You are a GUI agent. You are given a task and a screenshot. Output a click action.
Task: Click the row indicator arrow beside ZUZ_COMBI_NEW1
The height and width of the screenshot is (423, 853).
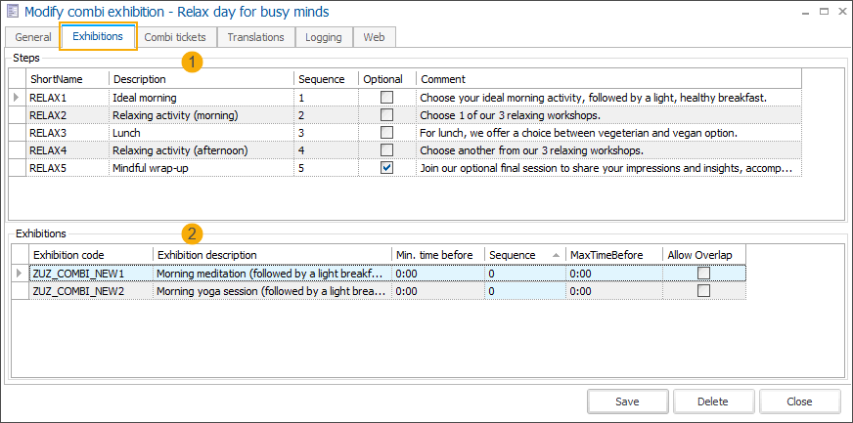(x=19, y=274)
